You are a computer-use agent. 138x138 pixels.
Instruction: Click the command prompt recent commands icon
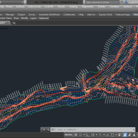point(53,130)
